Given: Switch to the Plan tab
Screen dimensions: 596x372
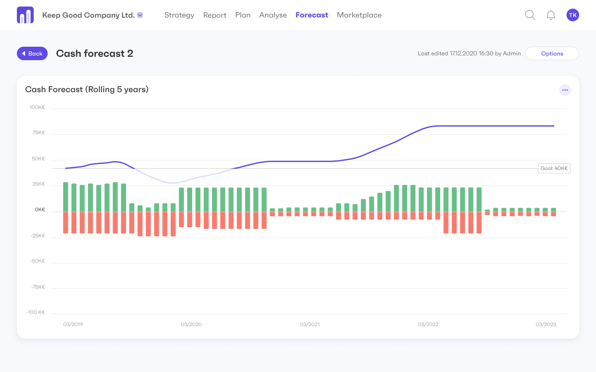Looking at the screenshot, I should click(243, 15).
